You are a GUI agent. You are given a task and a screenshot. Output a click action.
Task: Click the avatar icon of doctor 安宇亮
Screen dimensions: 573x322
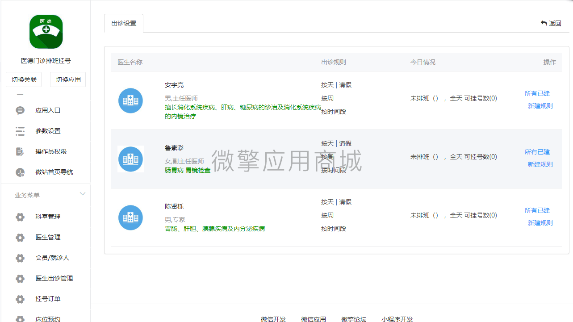pyautogui.click(x=130, y=100)
